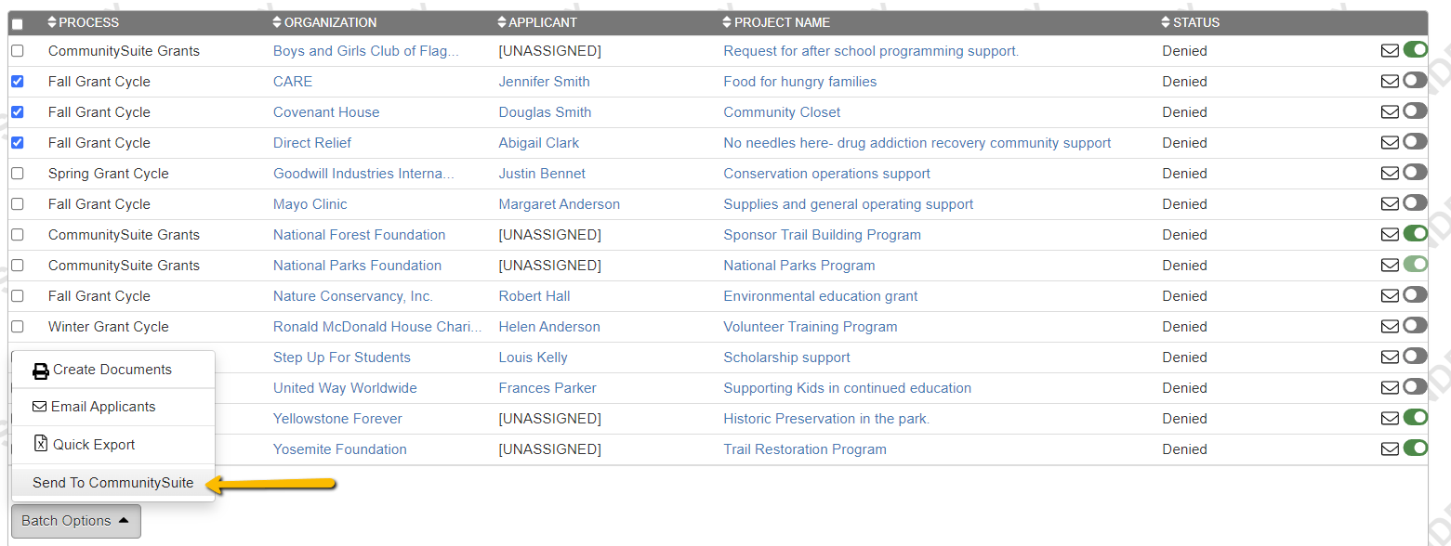1451x546 pixels.
Task: Click the envelope icon on the Yellowstone Forever row
Action: coord(1390,418)
